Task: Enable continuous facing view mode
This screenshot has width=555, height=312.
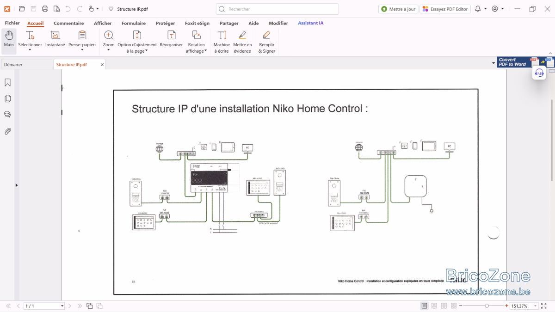Action: pos(454,306)
